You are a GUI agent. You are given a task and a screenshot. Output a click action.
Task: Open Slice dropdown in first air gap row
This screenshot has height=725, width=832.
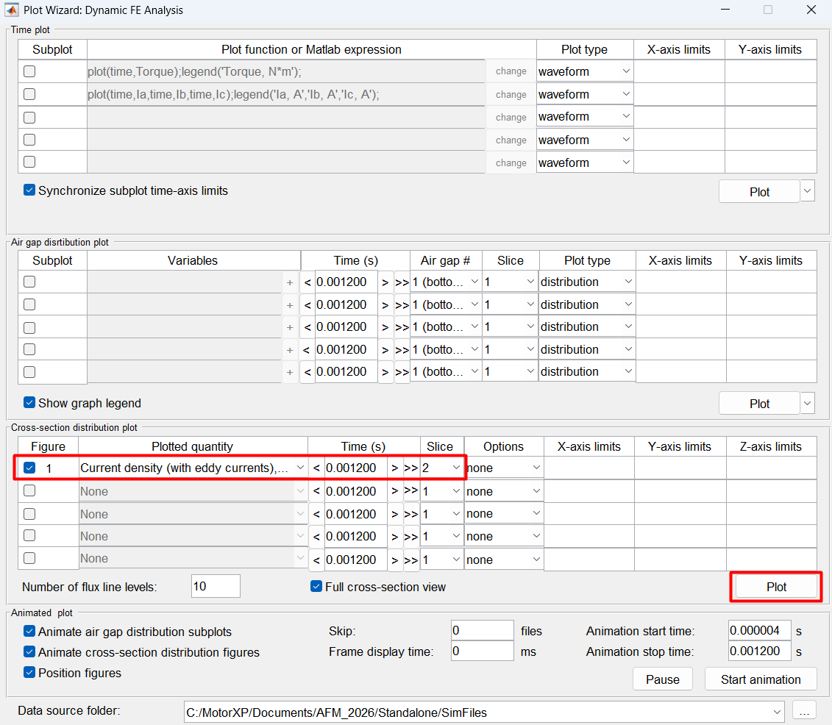(x=509, y=282)
